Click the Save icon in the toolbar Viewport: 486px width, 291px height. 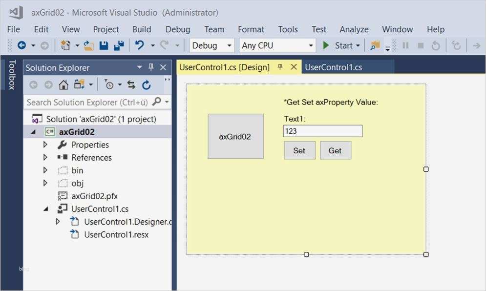click(104, 45)
